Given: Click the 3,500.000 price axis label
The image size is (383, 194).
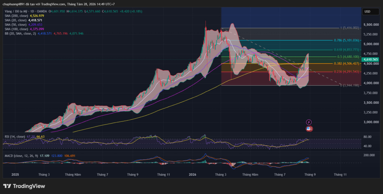Looking at the screenshot, I should (x=371, y=103).
